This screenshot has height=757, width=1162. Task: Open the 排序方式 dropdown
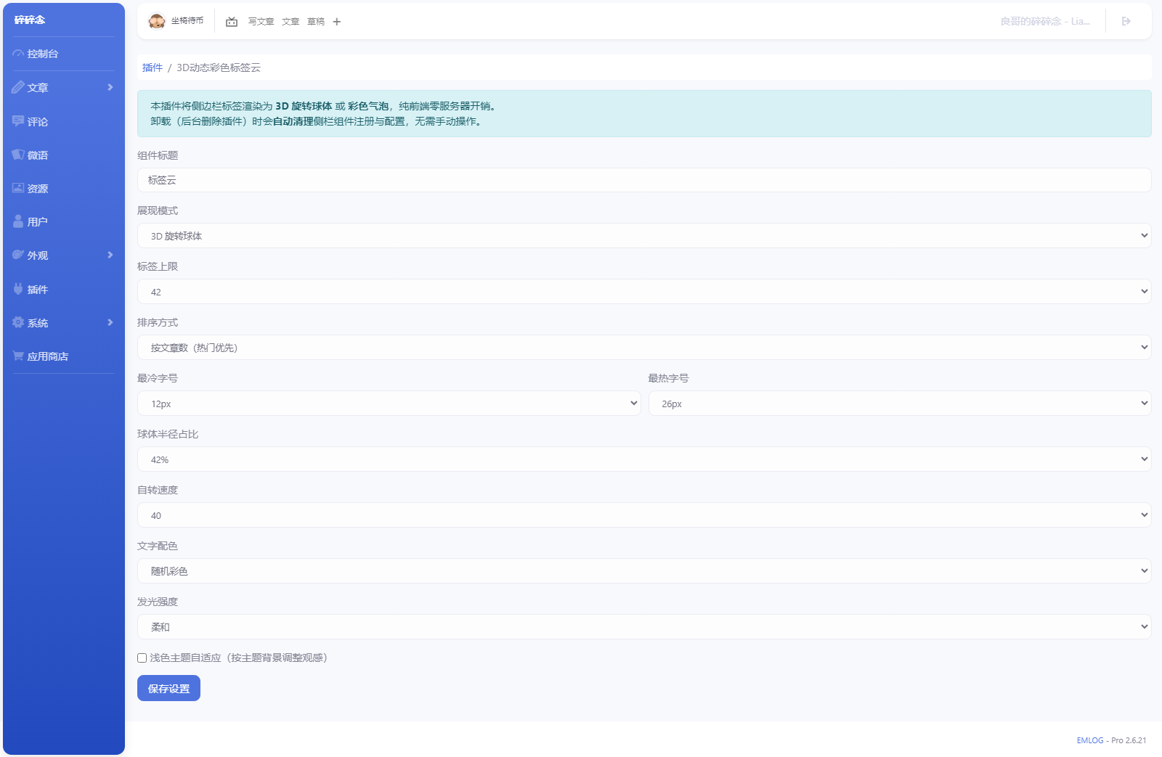point(644,348)
